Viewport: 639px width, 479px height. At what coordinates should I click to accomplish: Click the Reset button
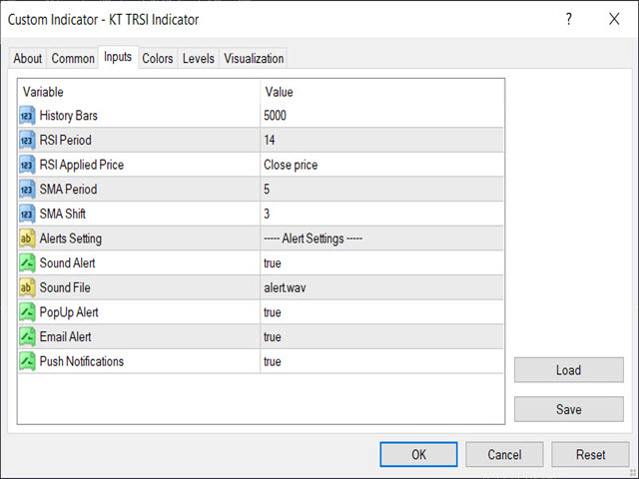590,454
